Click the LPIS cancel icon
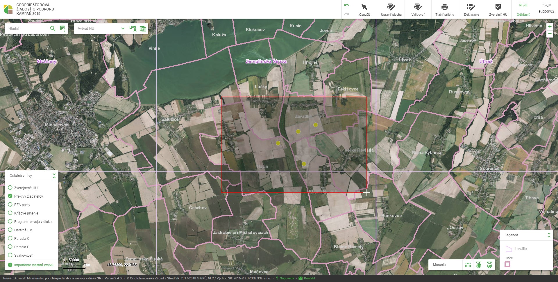This screenshot has height=282, width=558. (133, 28)
